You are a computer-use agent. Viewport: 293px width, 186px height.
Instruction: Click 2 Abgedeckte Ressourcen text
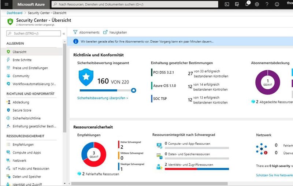[x=274, y=102]
